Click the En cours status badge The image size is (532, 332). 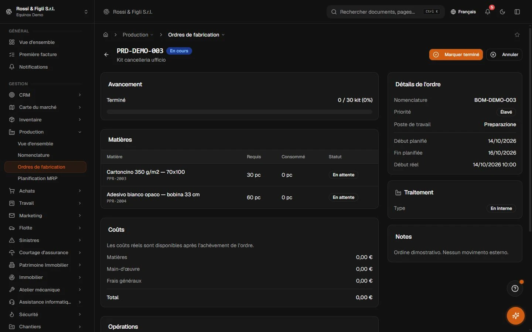tap(179, 51)
